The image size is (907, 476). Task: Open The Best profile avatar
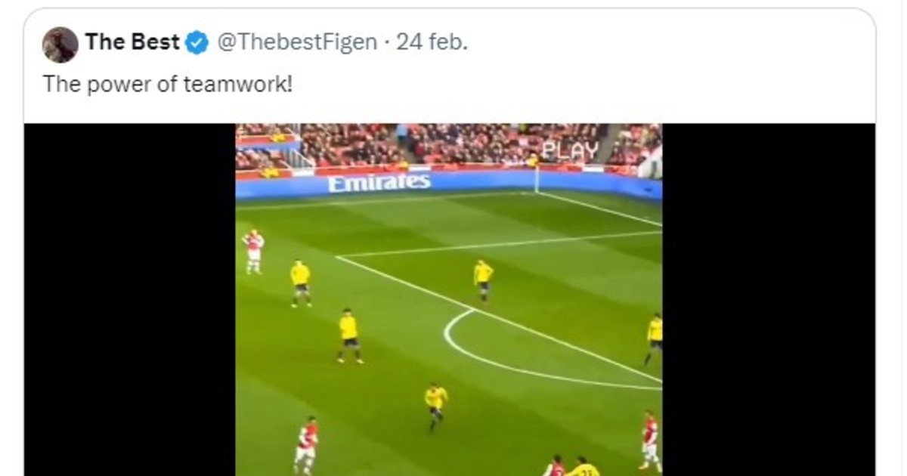click(x=60, y=45)
